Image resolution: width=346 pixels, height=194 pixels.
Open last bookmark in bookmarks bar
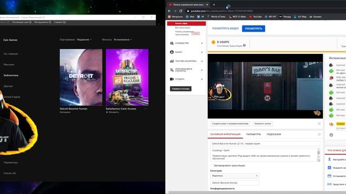[315, 17]
